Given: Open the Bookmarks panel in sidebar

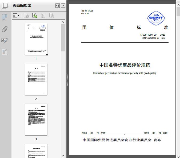Looking at the screenshot, I should [5, 17].
